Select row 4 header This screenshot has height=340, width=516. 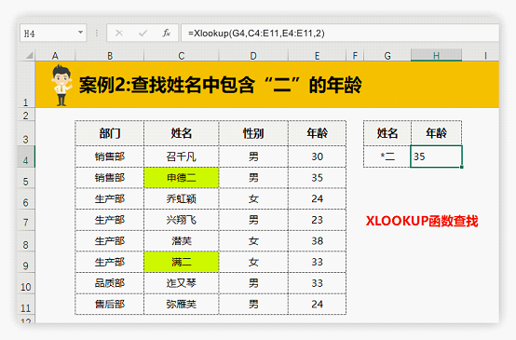tap(26, 156)
